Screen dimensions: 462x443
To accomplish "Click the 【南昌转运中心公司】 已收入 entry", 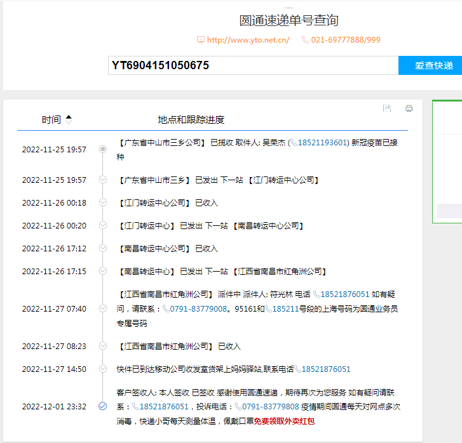I will [167, 249].
